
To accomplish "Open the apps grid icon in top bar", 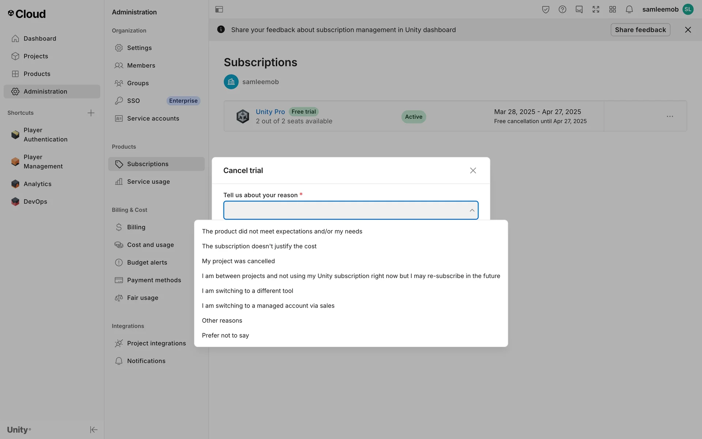I will (612, 10).
